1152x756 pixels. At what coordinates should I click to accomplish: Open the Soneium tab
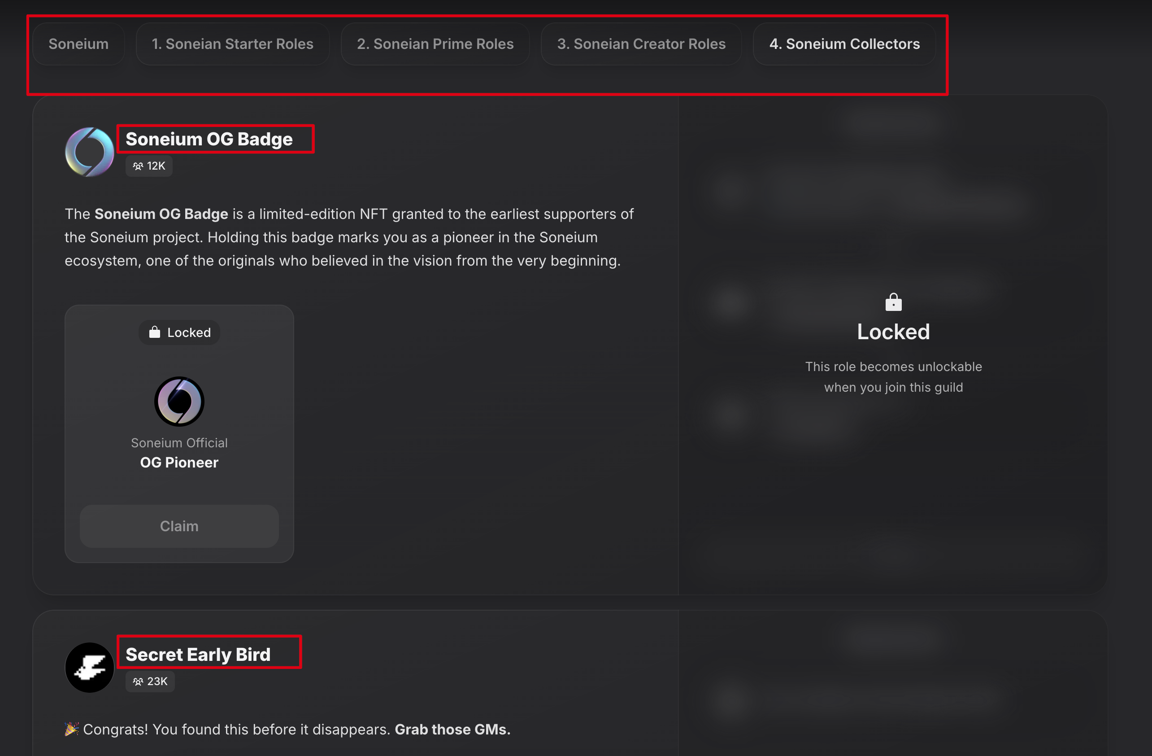click(x=78, y=44)
